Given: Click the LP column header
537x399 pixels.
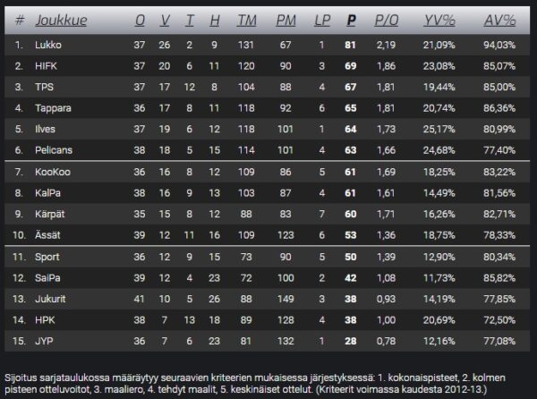Looking at the screenshot, I should 321,20.
